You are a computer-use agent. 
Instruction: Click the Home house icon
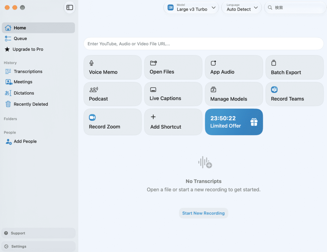tap(8, 28)
